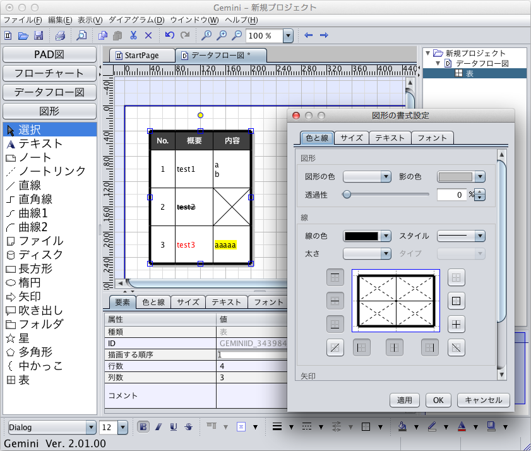Screen dimensions: 531x451
Task: Open the PAD図 palette section
Action: point(49,54)
